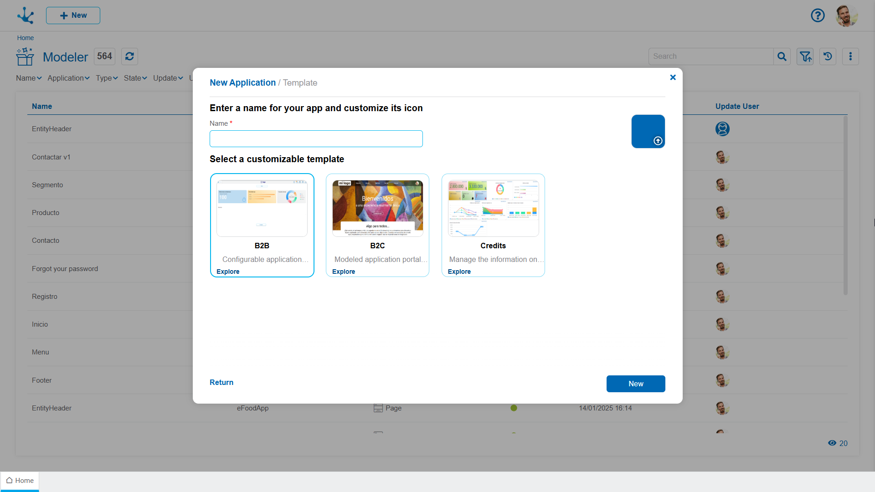Click the Modeler refresh icon
875x492 pixels.
(129, 56)
